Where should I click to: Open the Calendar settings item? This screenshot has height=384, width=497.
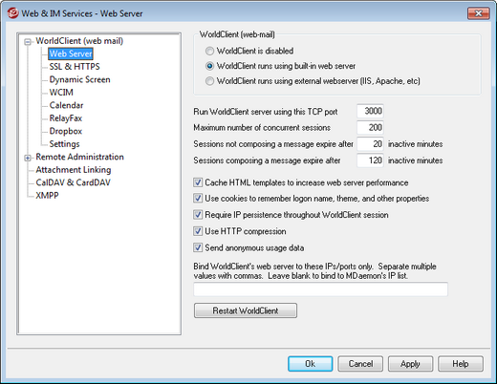[x=66, y=105]
